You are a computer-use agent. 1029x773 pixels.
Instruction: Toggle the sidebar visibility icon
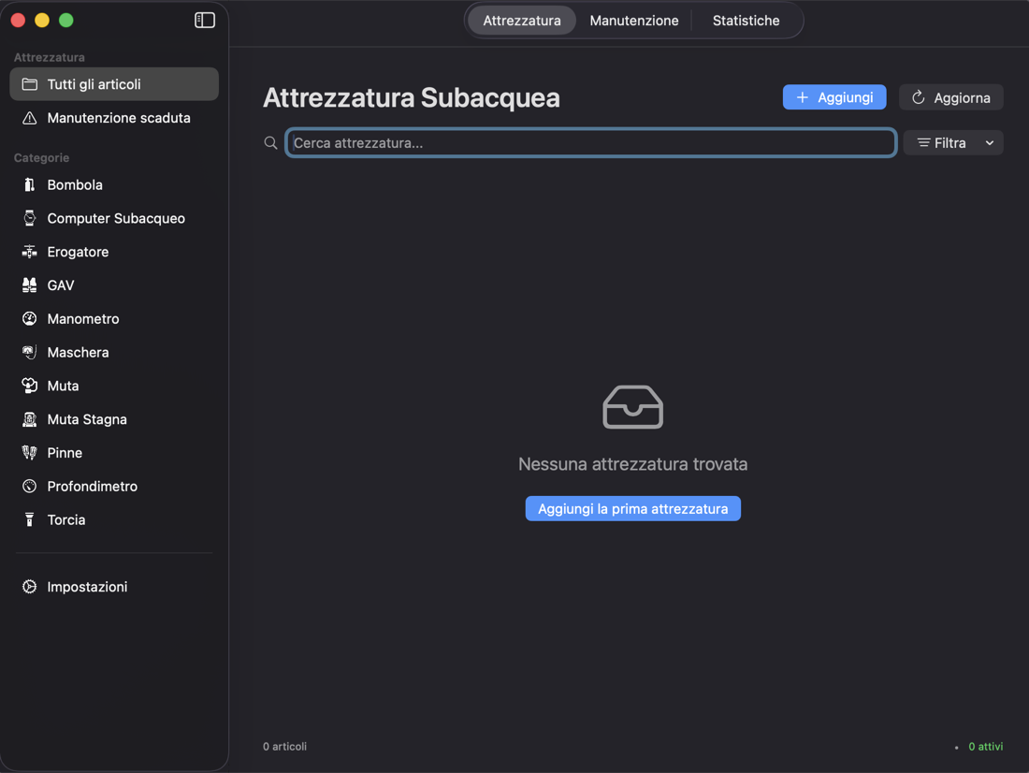coord(205,21)
